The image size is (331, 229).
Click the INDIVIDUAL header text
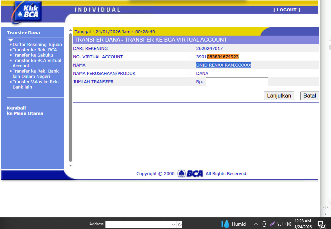pos(97,10)
